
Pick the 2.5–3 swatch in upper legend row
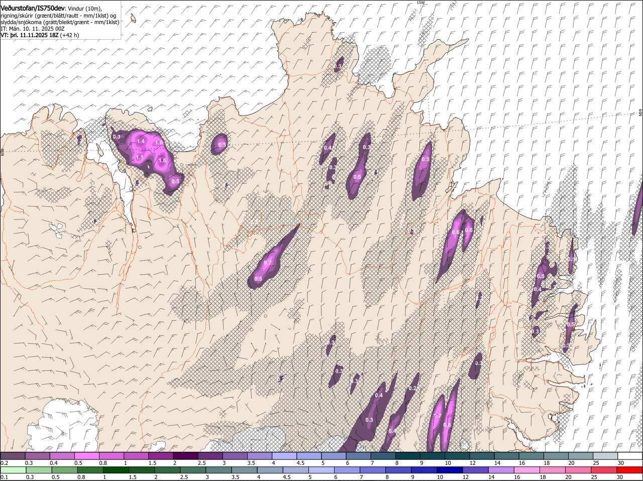210,456
